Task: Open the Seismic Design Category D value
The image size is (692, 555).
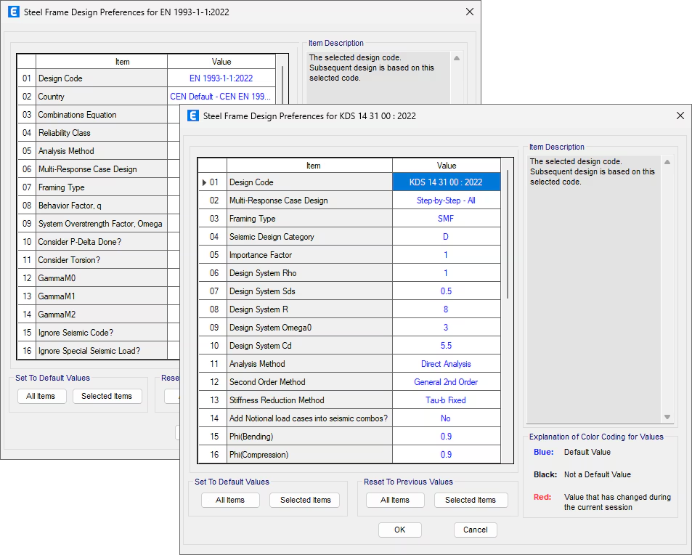Action: [x=446, y=237]
